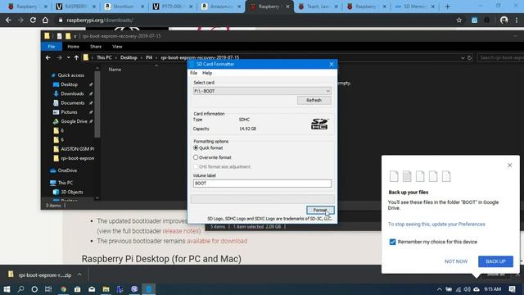Click the Name column header in File Explorer
Viewport: 524px width, 295px height.
click(115, 70)
